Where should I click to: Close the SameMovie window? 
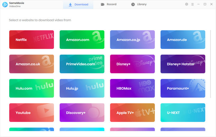point(211,4)
